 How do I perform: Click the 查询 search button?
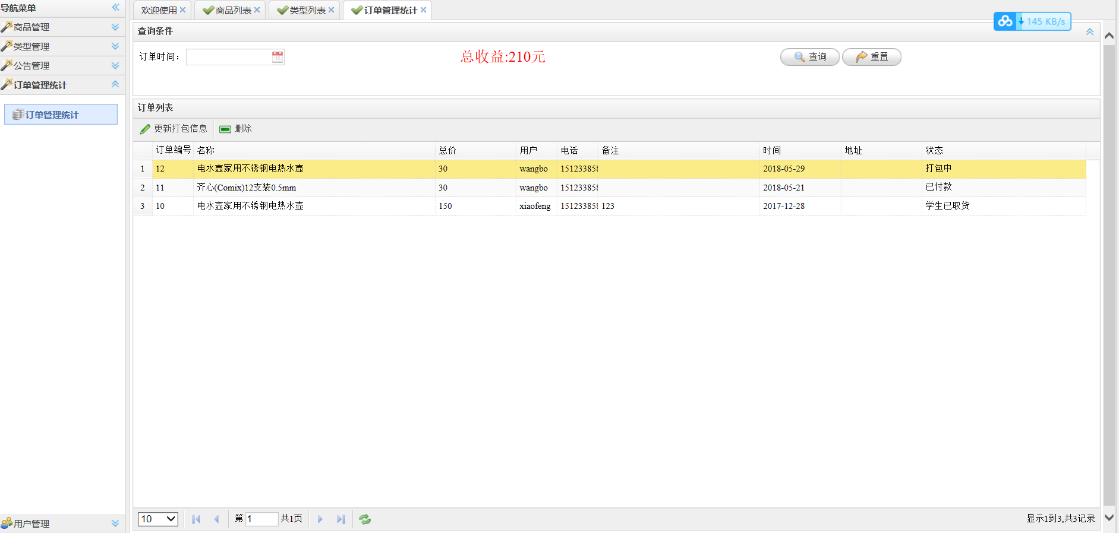point(809,57)
